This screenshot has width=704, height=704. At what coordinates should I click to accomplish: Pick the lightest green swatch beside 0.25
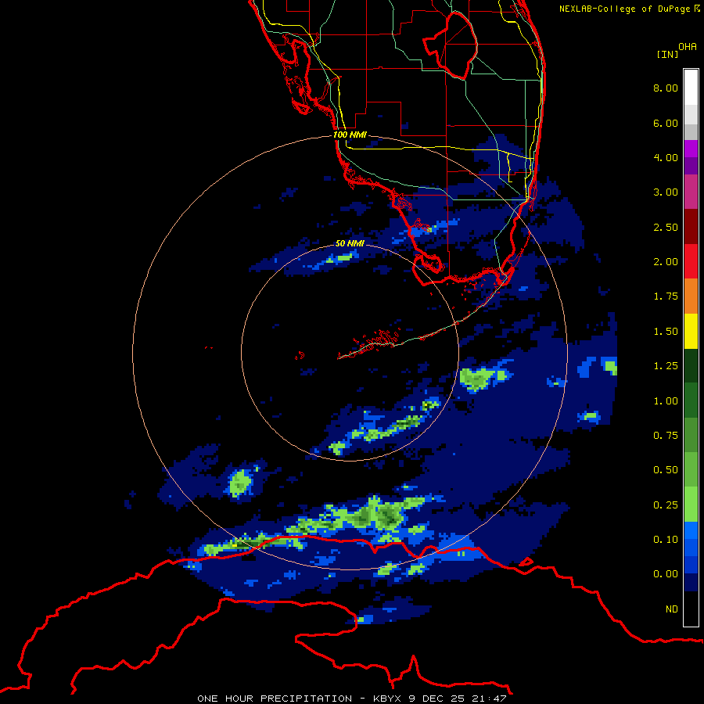(x=691, y=505)
